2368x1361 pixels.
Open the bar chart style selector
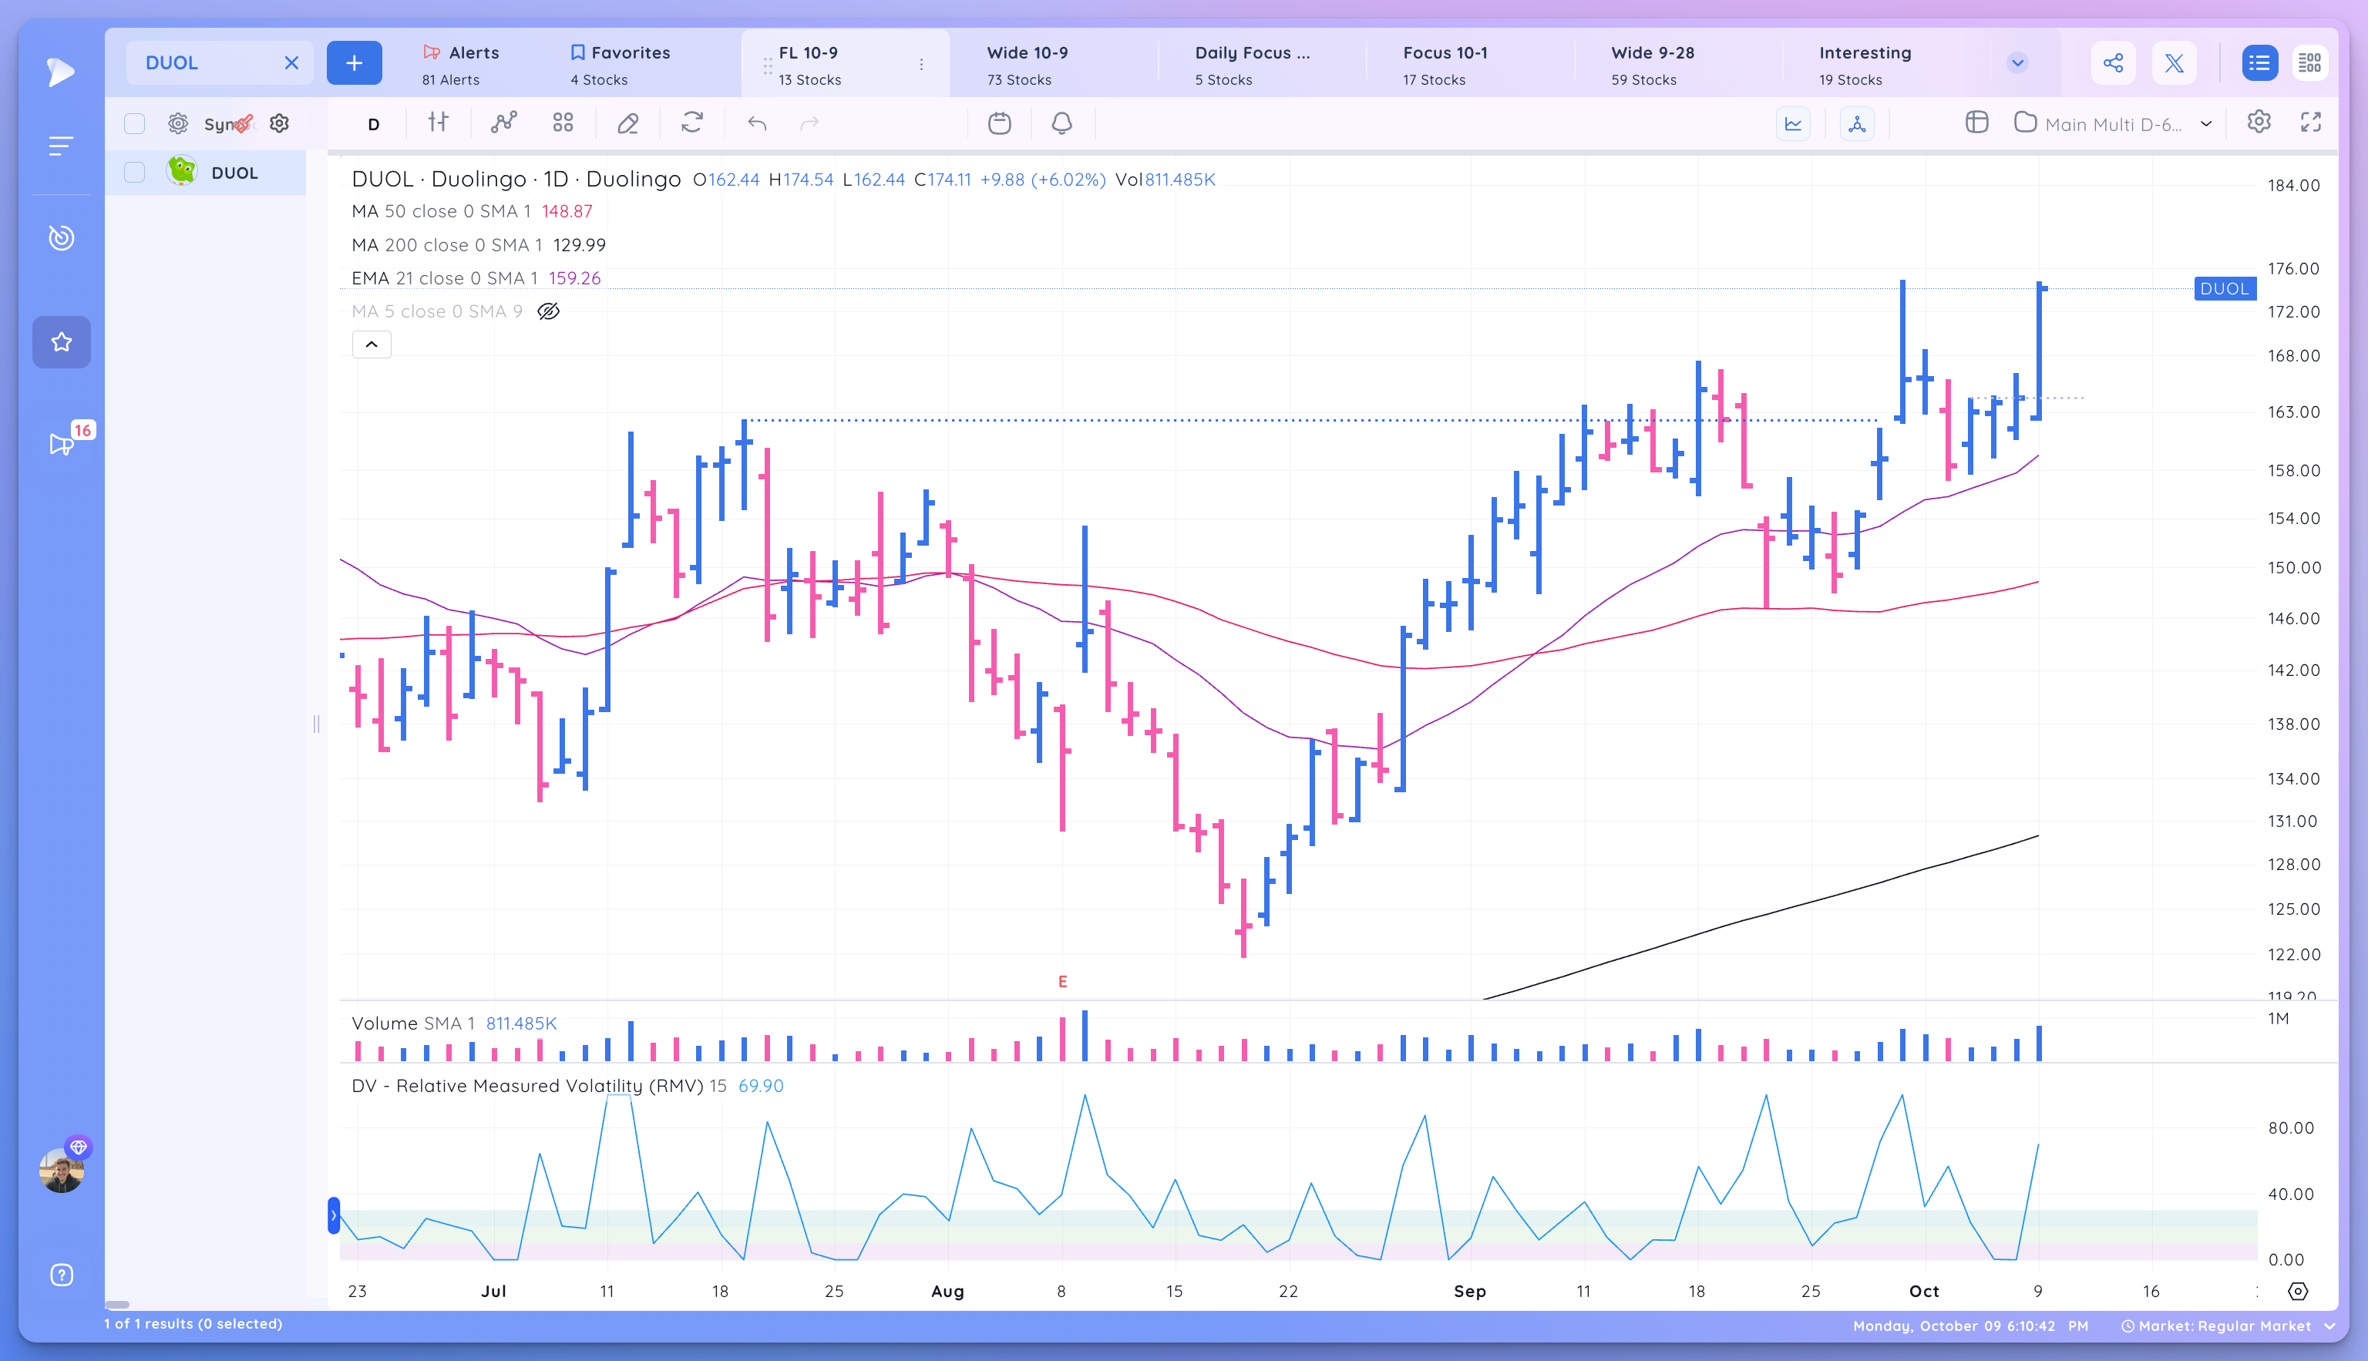click(439, 123)
